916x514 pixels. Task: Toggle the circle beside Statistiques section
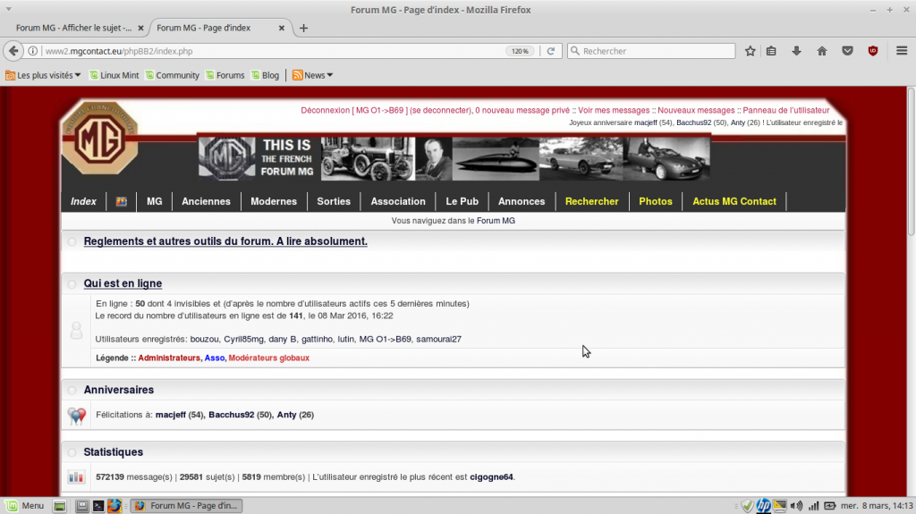(72, 452)
